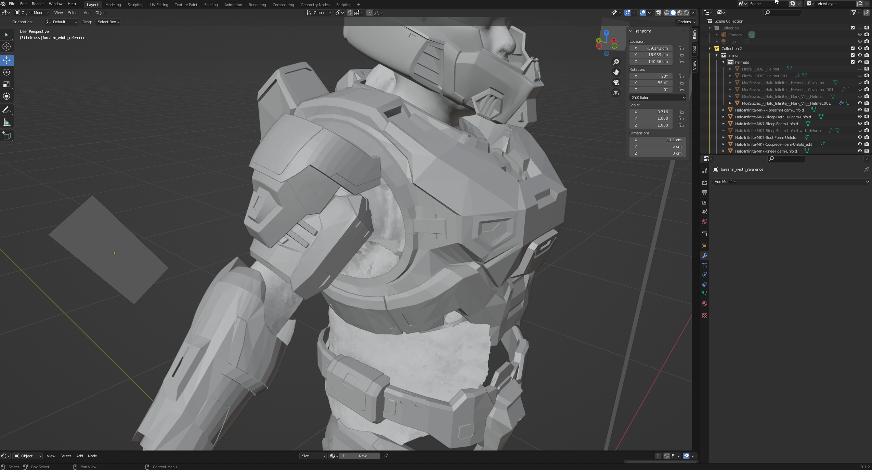Open the Physics properties tab icon
Viewport: 872px width, 470px height.
pos(705,275)
